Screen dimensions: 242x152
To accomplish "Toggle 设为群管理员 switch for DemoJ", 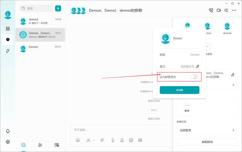I will (194, 77).
